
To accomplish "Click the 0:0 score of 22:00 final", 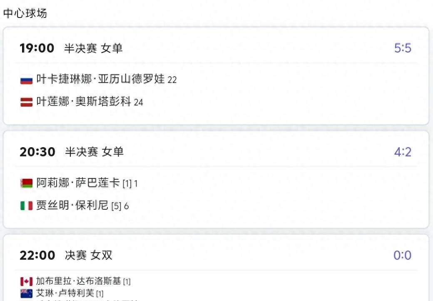I will coord(402,255).
